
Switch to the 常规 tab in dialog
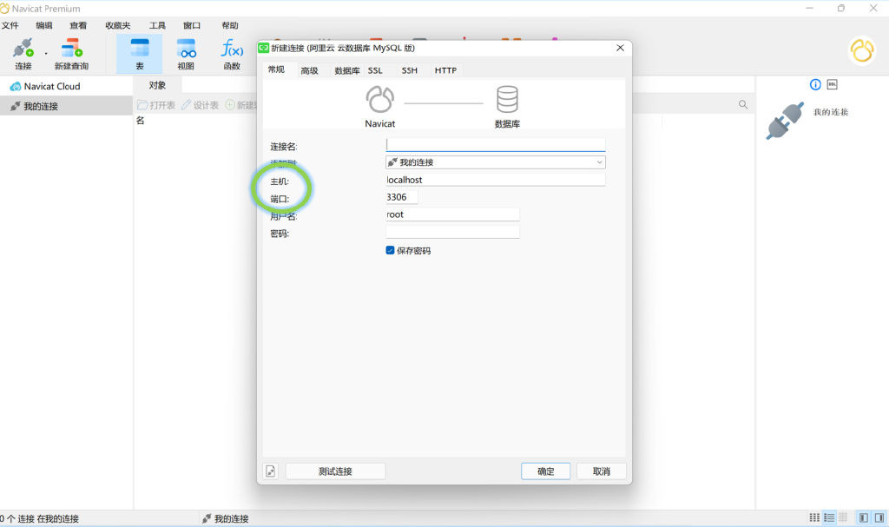tap(276, 69)
